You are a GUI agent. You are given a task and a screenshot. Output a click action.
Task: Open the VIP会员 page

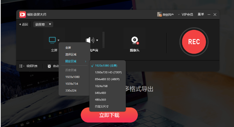coord(187,14)
